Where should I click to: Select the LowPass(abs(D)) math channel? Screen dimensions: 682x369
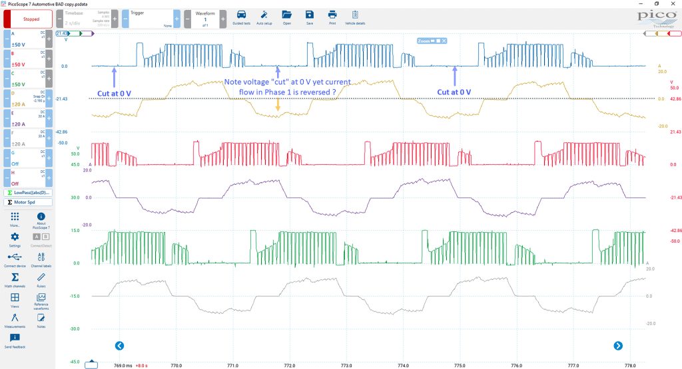(28, 192)
